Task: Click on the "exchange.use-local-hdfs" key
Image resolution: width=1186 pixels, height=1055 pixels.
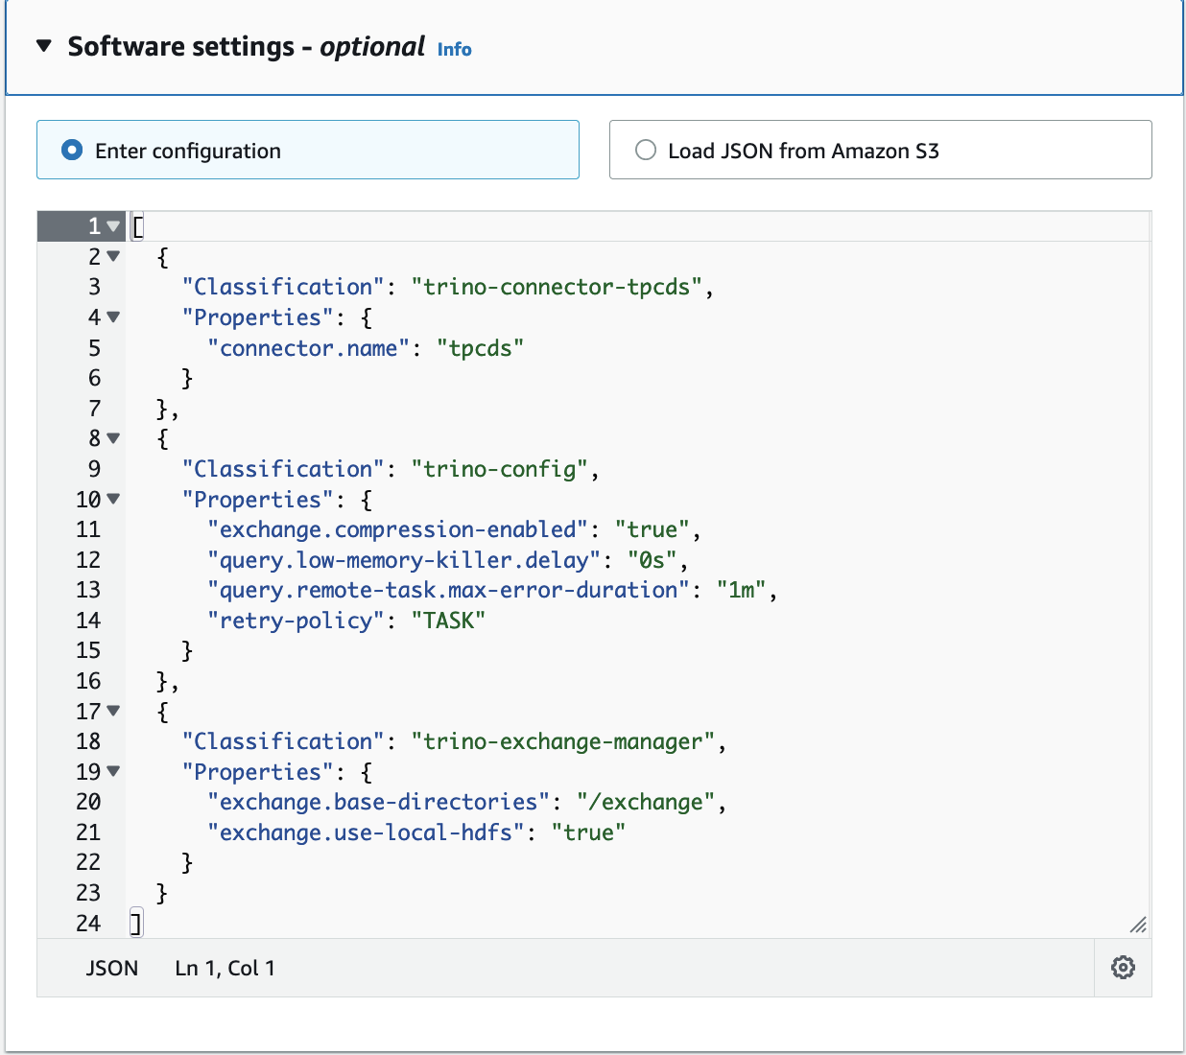Action: [x=366, y=832]
